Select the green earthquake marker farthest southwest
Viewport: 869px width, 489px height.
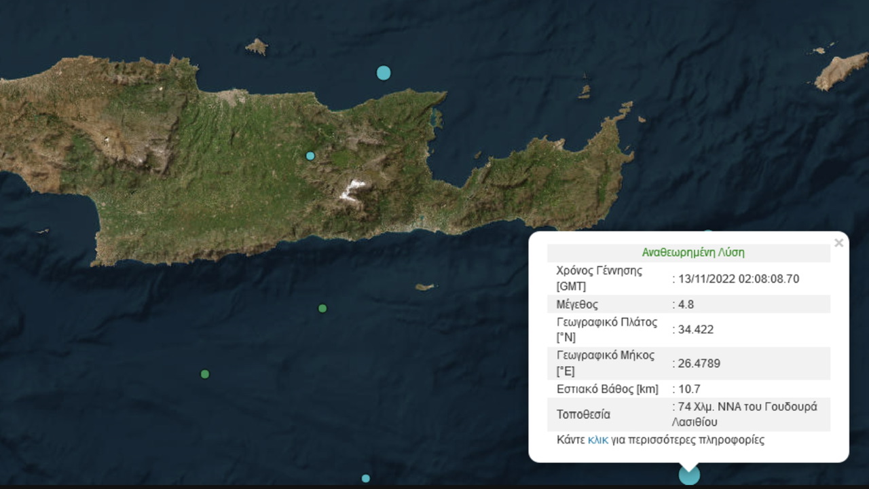pos(205,374)
